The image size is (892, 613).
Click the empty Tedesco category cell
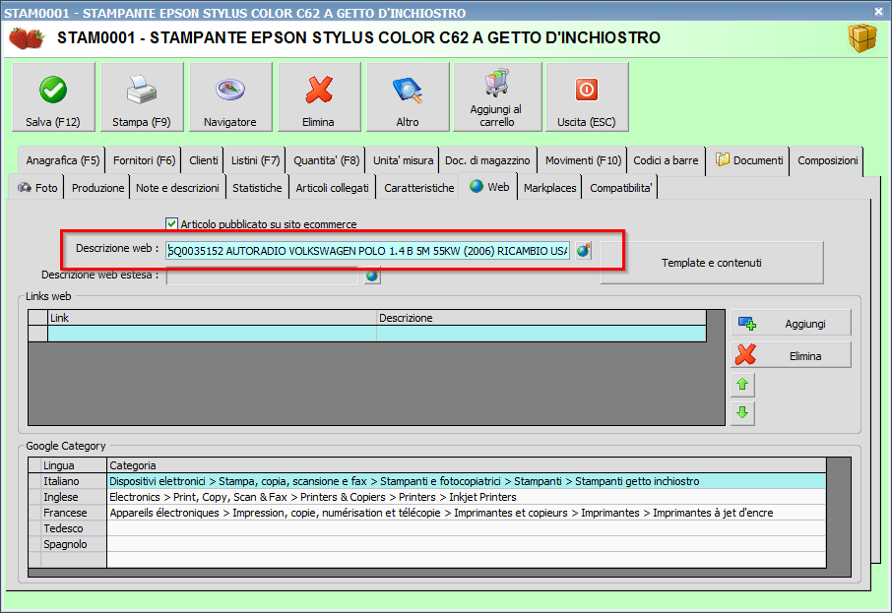[x=467, y=528]
